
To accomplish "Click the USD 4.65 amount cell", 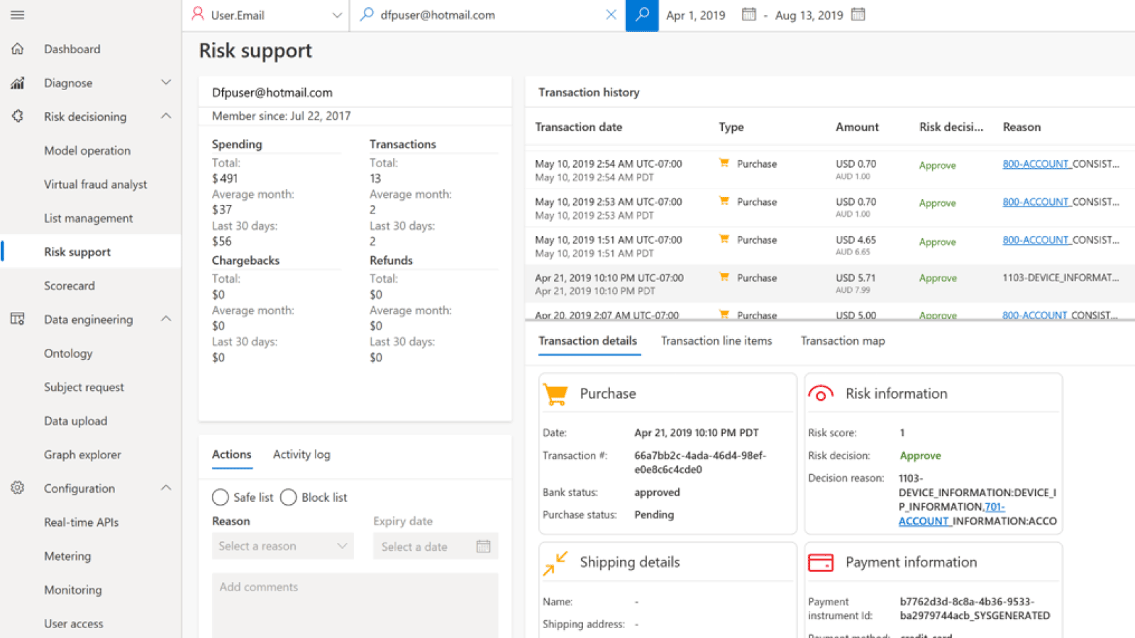I will point(856,240).
